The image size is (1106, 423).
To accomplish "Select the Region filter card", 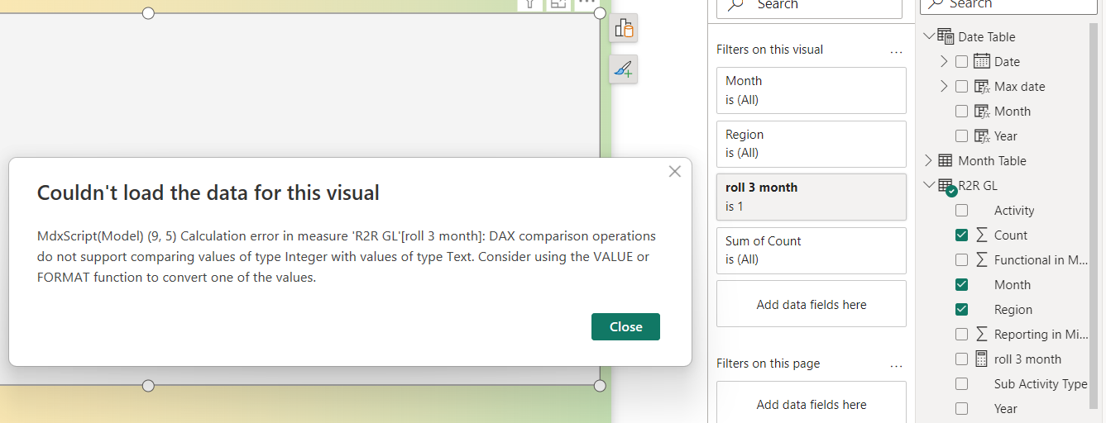I will [x=812, y=144].
